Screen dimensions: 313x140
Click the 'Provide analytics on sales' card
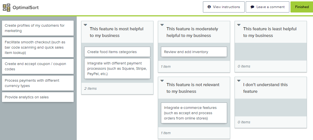point(38,97)
